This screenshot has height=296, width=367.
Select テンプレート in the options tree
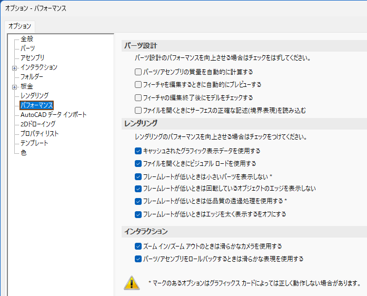click(x=34, y=143)
